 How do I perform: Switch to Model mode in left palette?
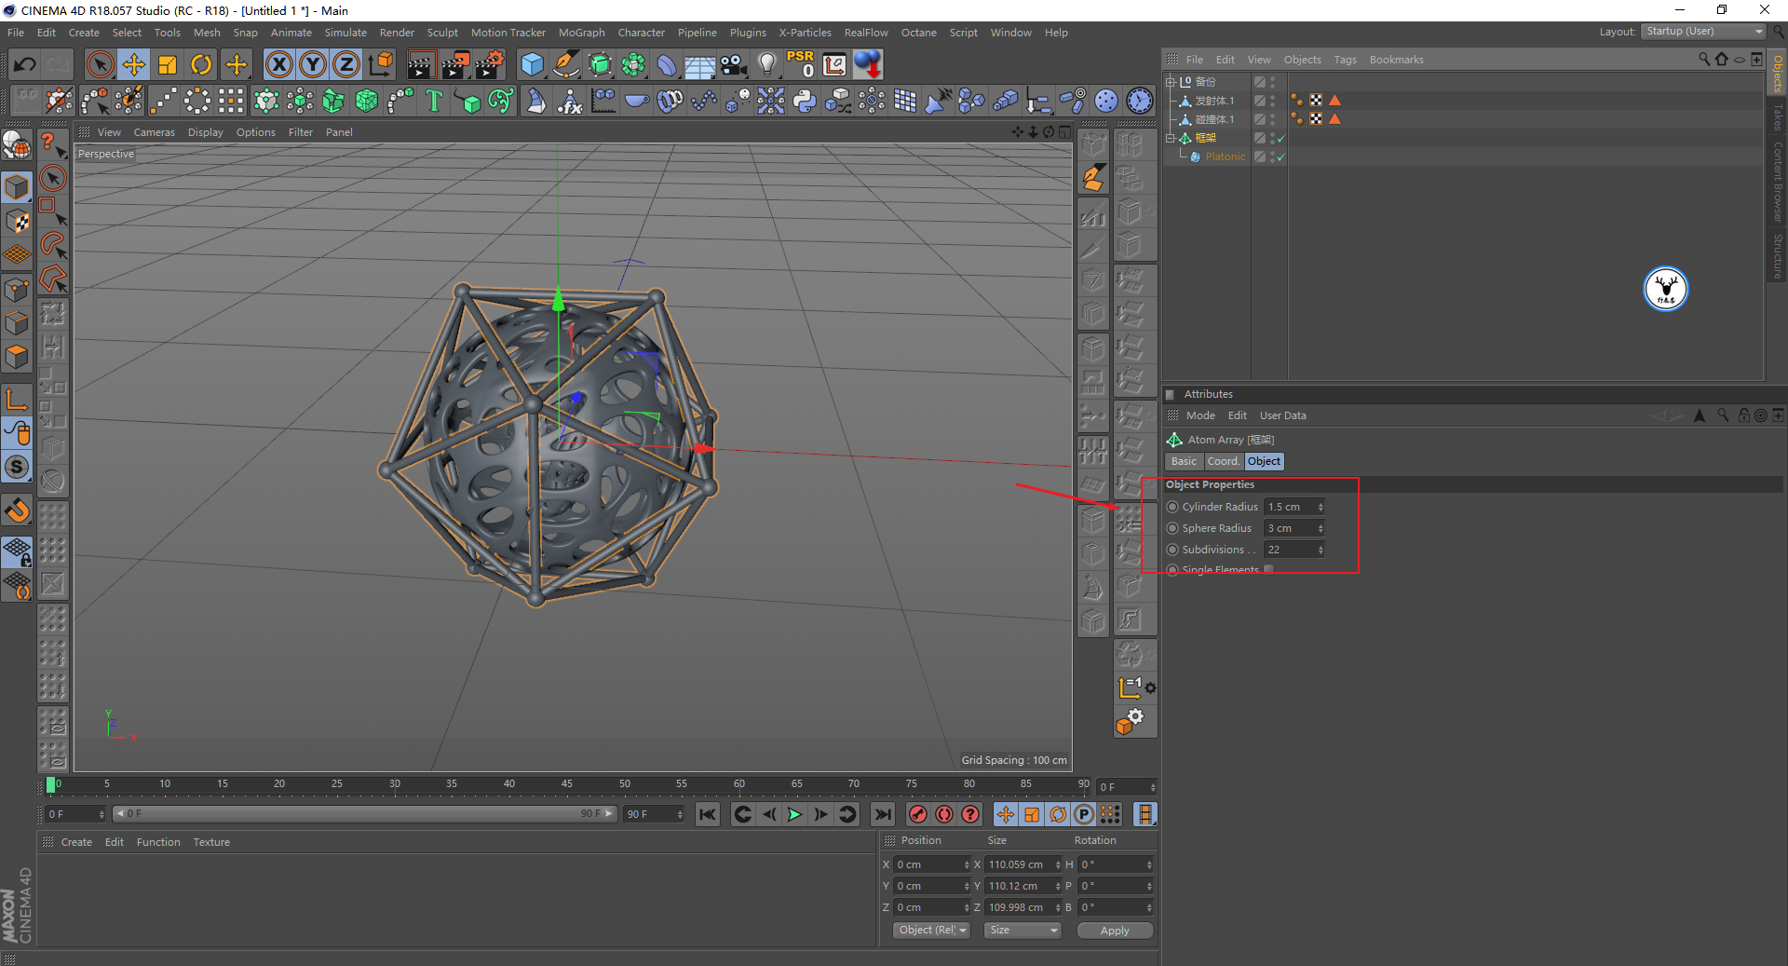[x=17, y=187]
